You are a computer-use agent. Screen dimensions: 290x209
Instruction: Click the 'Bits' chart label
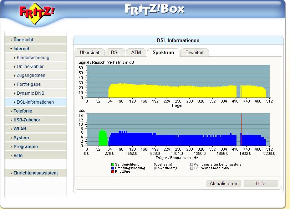[x=82, y=110]
